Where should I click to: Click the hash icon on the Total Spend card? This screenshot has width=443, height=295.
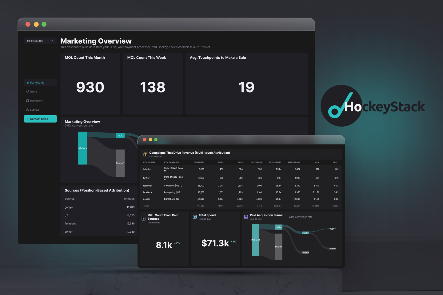(x=195, y=217)
